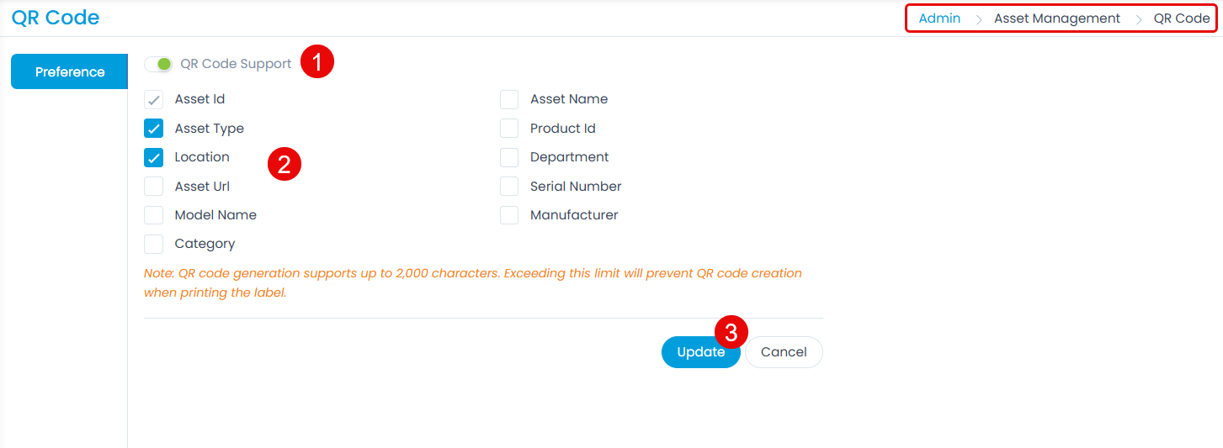Tick the Serial Number checkbox
The height and width of the screenshot is (448, 1223).
509,187
